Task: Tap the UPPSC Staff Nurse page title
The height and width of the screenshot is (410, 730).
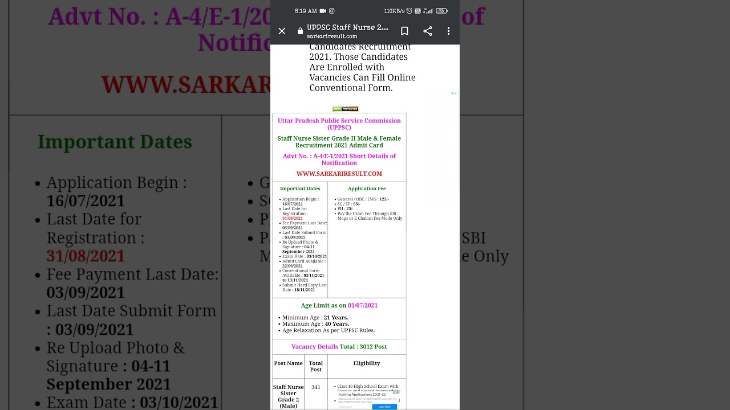Action: tap(347, 27)
